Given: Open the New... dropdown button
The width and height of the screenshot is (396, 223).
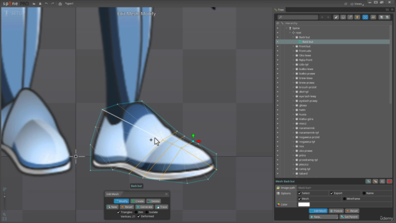Looking at the screenshot, I should coord(324,217).
